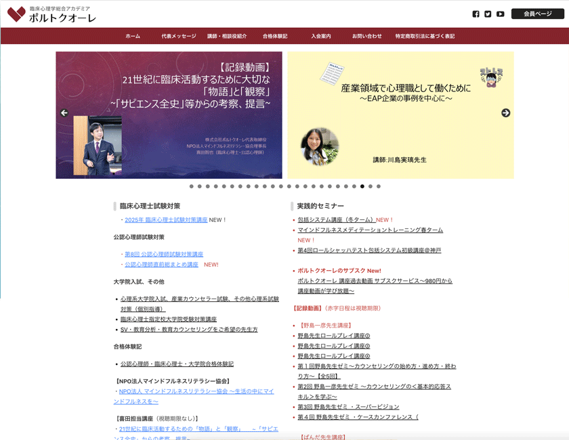The image size is (569, 440).
Task: Open 包括システム講座（冬ターム） link
Action: click(337, 220)
